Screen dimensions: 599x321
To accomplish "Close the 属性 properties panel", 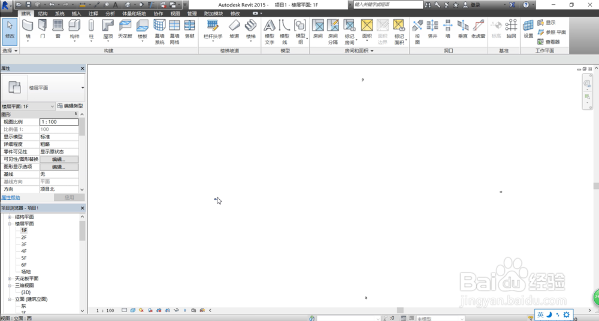I will click(x=82, y=68).
